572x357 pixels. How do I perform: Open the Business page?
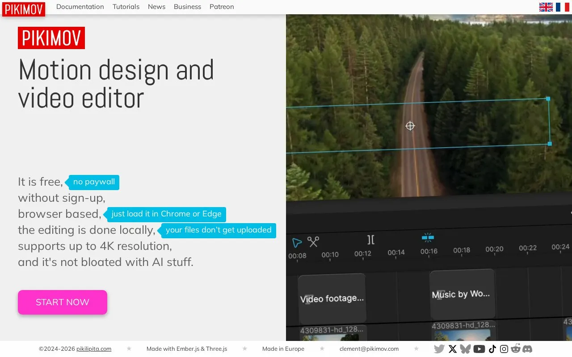[x=187, y=7]
